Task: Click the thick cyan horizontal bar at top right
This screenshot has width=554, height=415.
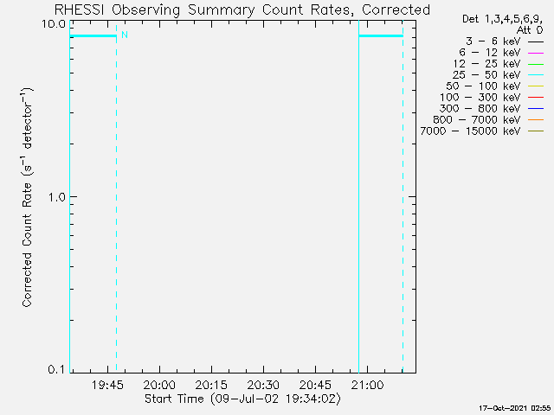Action: tap(381, 35)
